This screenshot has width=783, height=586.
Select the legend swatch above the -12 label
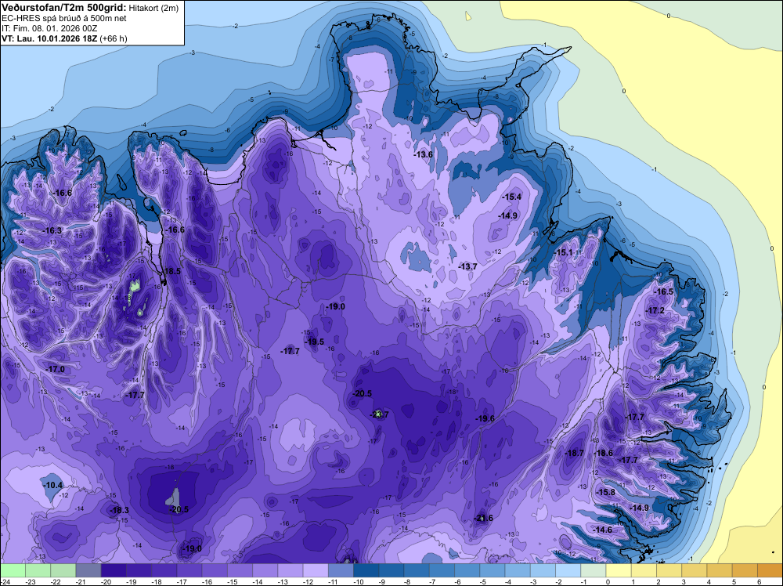point(316,570)
